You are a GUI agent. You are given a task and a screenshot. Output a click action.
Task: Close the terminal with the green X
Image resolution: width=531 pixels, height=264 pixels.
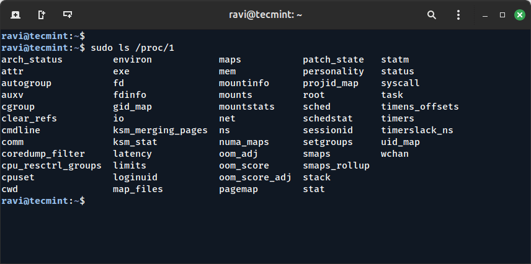pos(519,14)
